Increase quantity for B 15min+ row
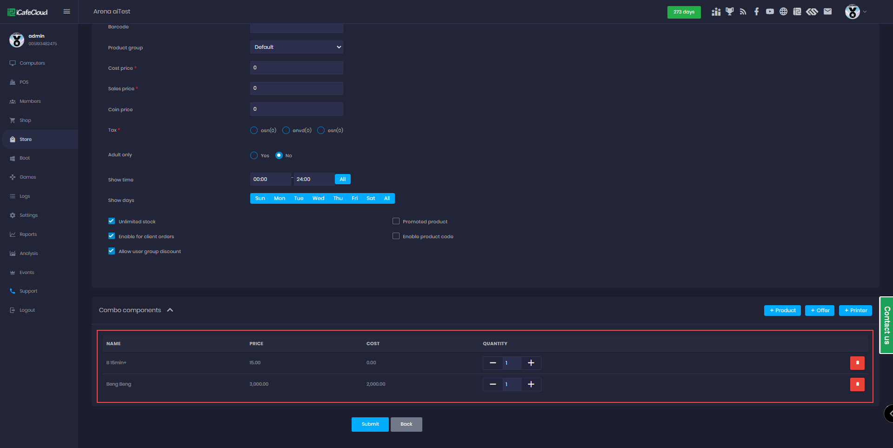 point(531,363)
